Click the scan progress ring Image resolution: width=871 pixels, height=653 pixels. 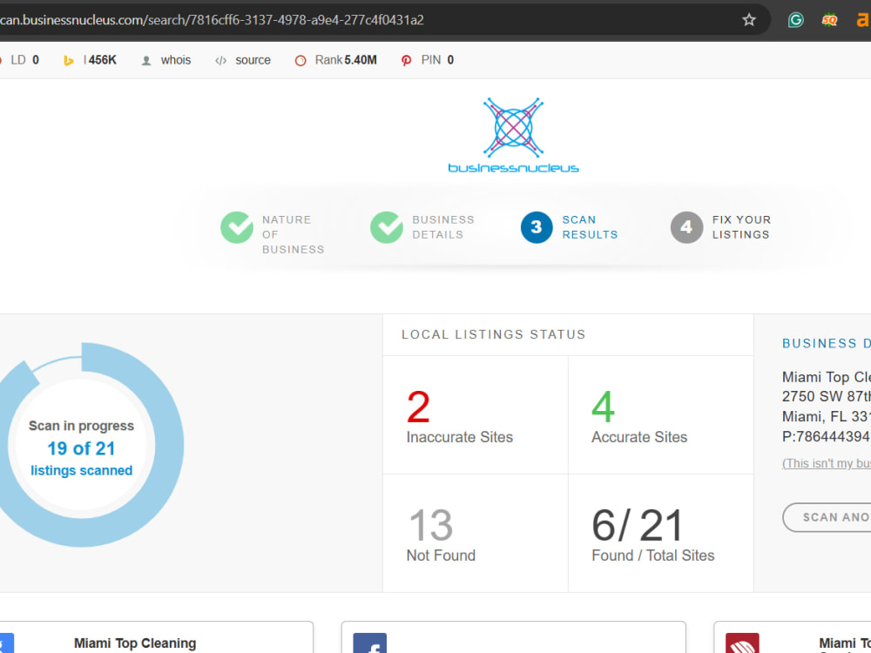(81, 445)
